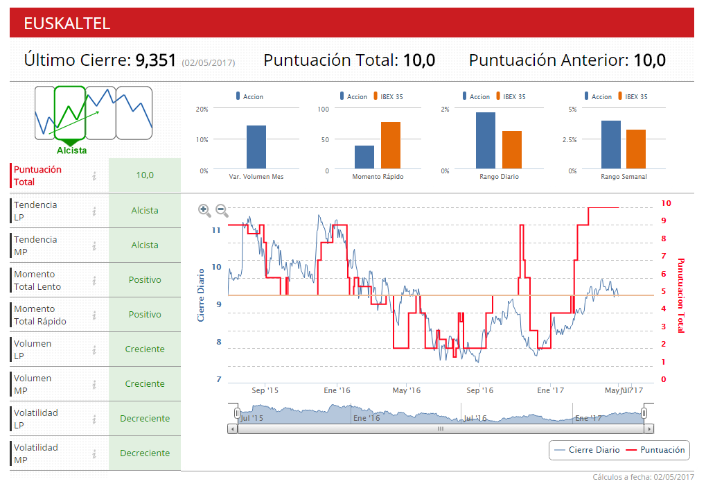This screenshot has height=486, width=706.
Task: Toggle Accion legend in Var. Volumen Mes chart
Action: [x=249, y=97]
